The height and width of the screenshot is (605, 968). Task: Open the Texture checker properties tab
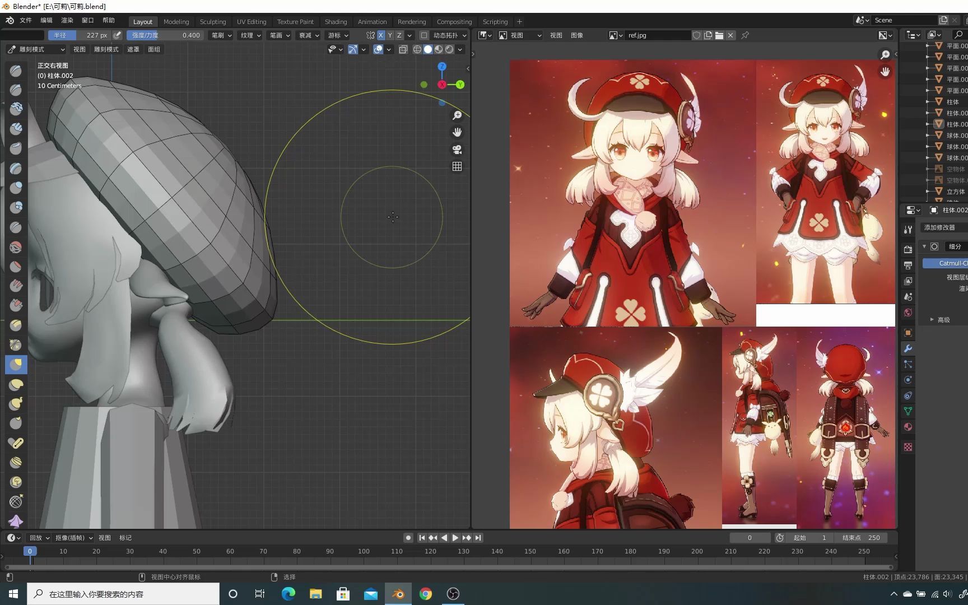[908, 447]
